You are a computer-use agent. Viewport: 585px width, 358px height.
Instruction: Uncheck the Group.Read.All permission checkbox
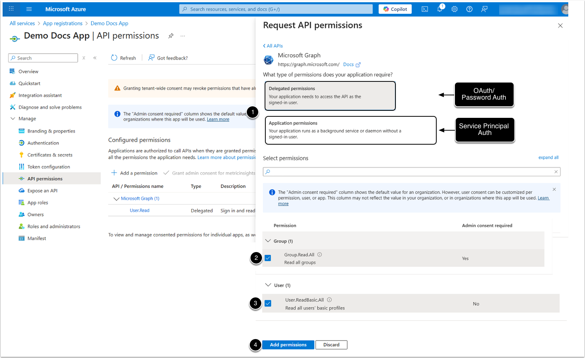pos(268,258)
